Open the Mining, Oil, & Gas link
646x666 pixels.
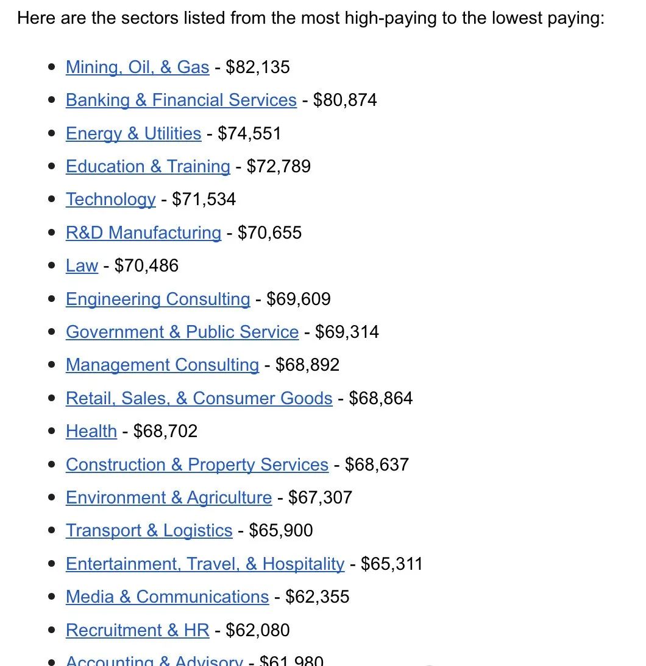click(x=137, y=67)
